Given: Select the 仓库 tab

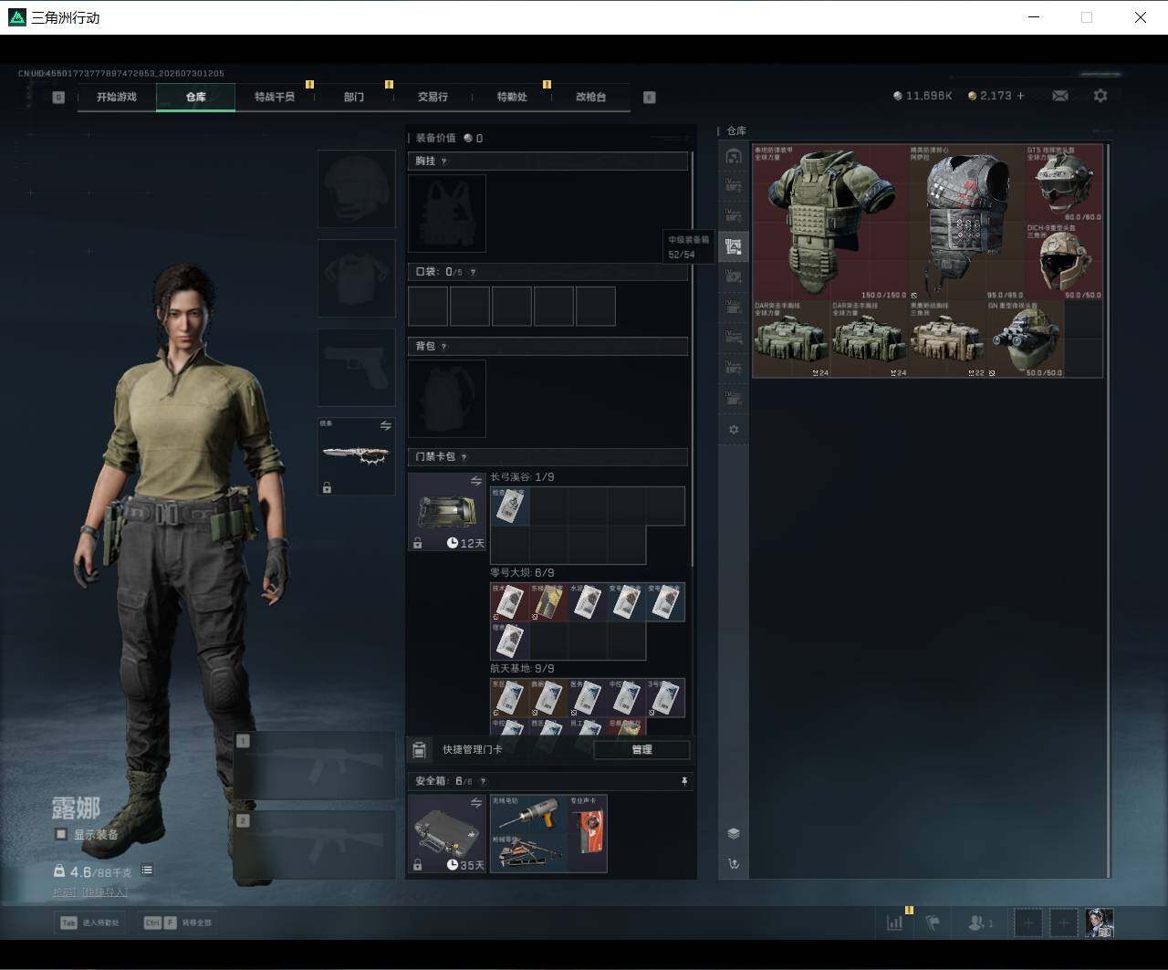Looking at the screenshot, I should click(x=196, y=97).
